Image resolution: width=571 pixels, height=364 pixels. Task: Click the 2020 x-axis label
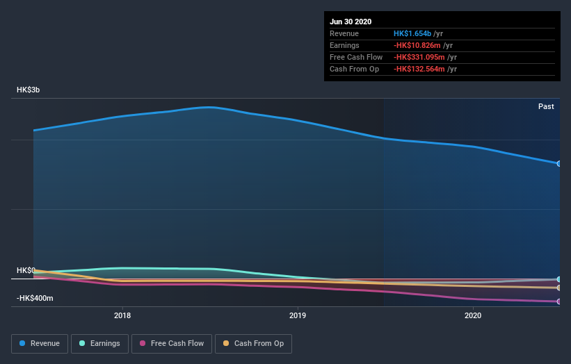point(473,315)
